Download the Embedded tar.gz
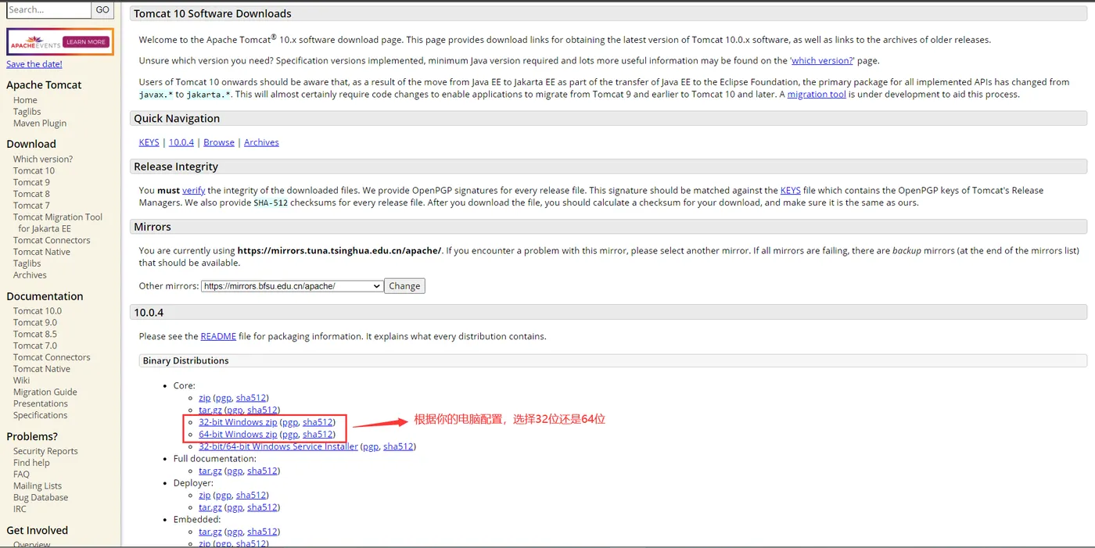 (x=210, y=532)
